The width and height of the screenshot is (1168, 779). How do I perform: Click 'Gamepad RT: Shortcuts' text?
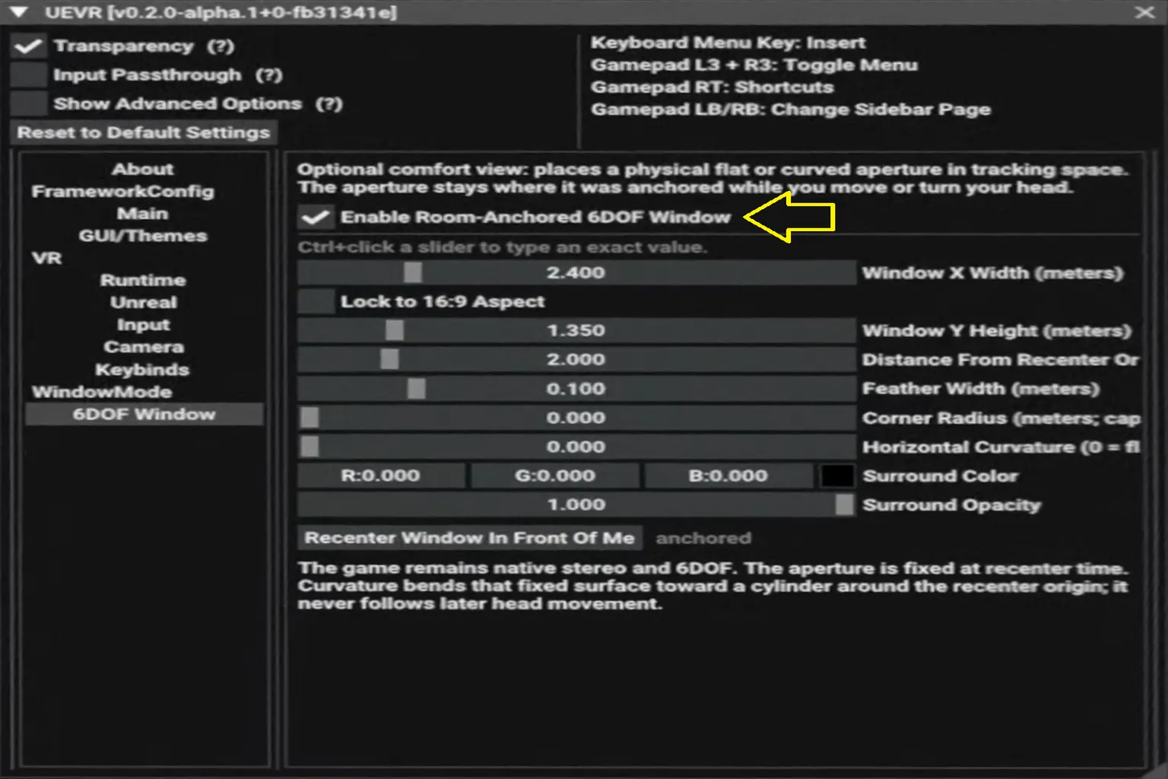713,87
